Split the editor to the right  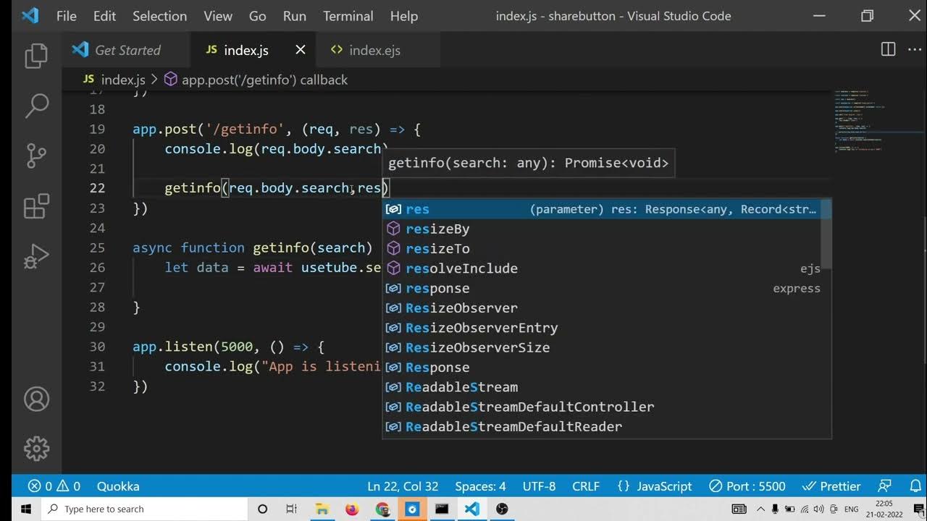tap(888, 50)
